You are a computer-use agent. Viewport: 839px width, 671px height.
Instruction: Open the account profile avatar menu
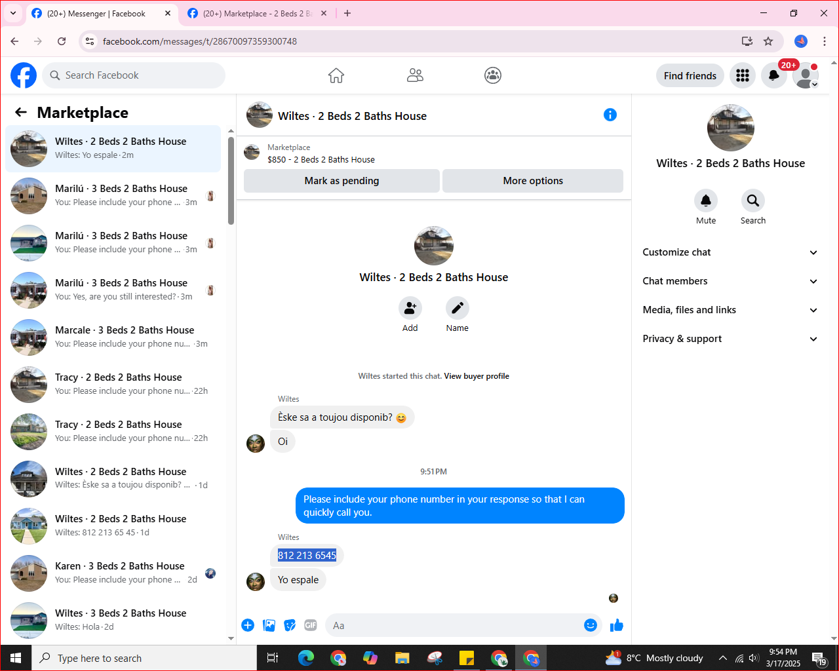click(806, 75)
